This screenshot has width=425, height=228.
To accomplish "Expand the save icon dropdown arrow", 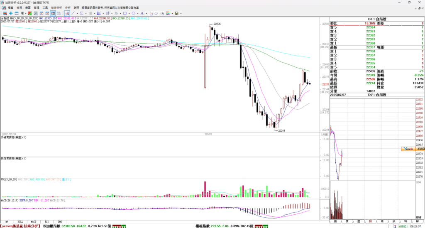I will 181,13.
